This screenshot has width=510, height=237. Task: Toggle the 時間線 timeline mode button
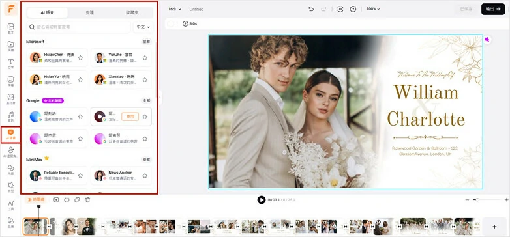[36, 200]
